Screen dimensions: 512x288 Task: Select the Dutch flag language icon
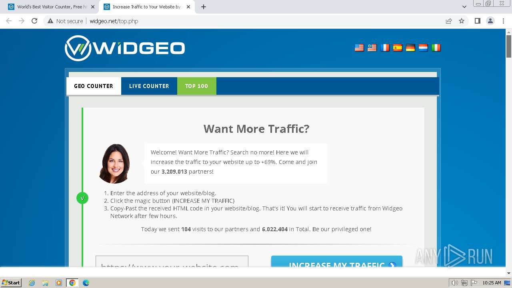click(423, 48)
